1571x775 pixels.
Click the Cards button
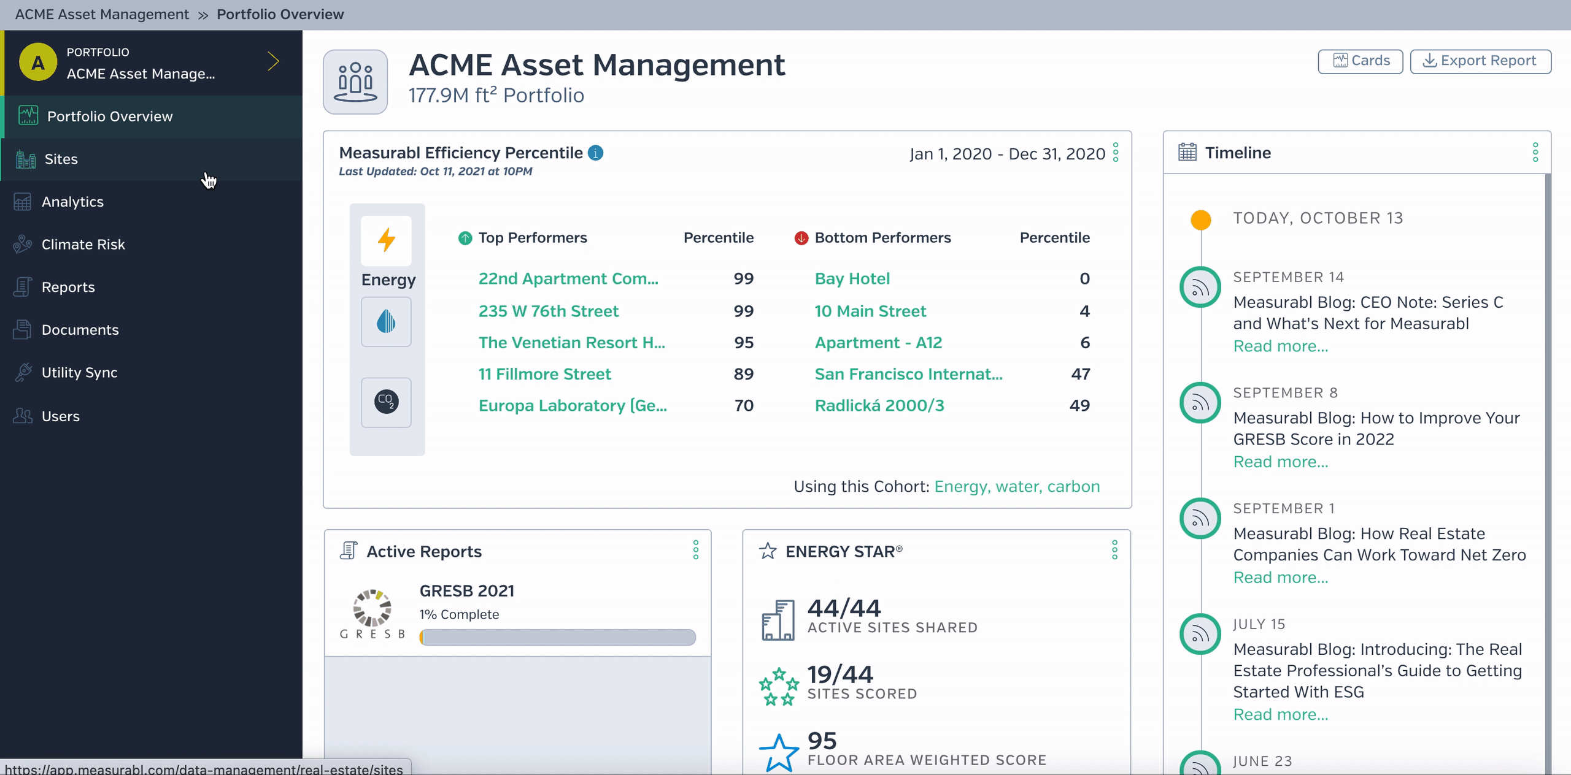tap(1361, 61)
